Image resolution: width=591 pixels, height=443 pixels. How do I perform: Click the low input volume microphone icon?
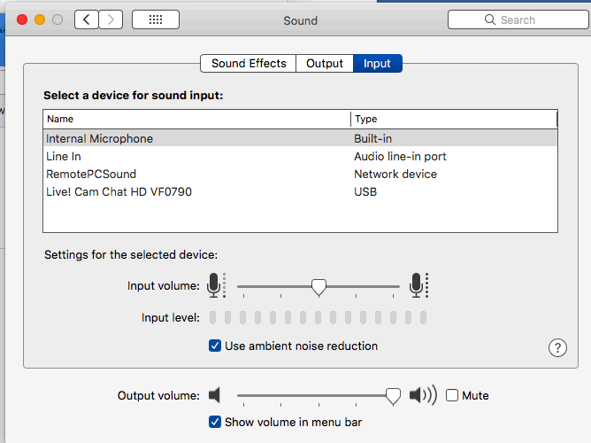point(214,285)
